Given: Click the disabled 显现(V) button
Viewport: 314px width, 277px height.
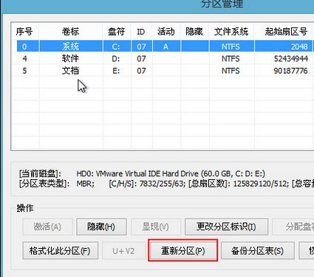Looking at the screenshot, I should coord(156,227).
